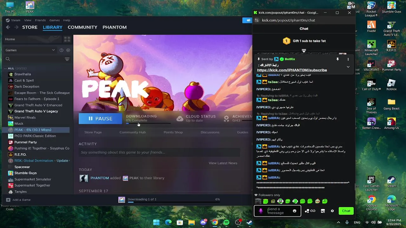The height and width of the screenshot is (228, 406).
Task: Send message with green Chat button
Action: click(x=346, y=211)
